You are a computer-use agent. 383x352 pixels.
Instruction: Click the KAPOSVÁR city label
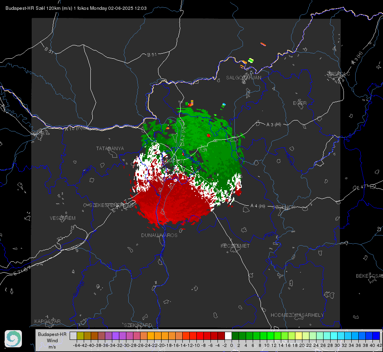(47, 321)
